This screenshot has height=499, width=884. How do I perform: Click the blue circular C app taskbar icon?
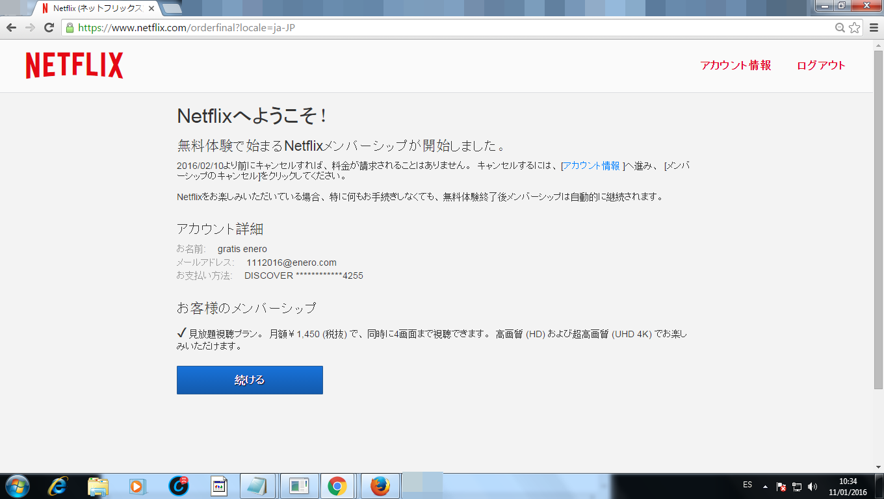click(x=178, y=486)
